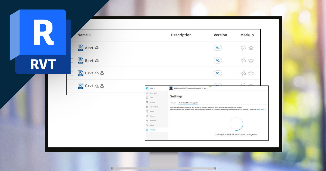326x171 pixels.
Task: Open the markup squiggle icon for A.rvt
Action: tap(243, 48)
